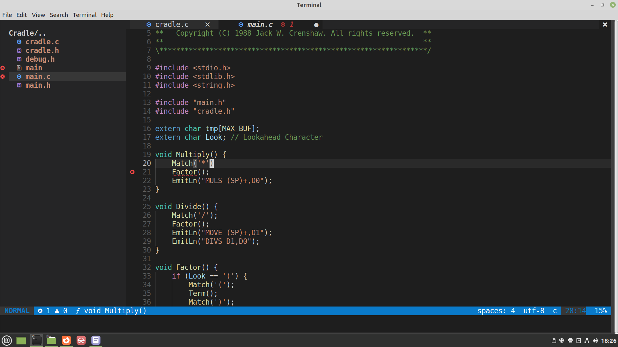Collapse the Cradle/.. directory in the file tree

[x=27, y=33]
